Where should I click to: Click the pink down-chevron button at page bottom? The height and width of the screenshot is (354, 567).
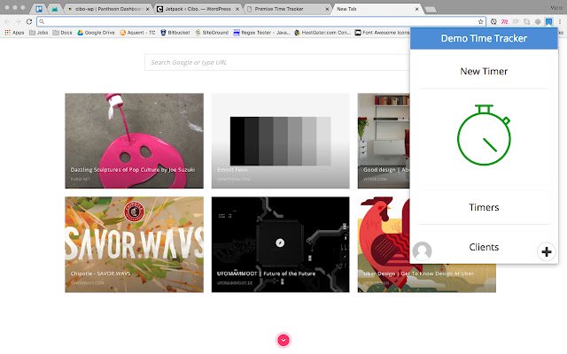[283, 340]
